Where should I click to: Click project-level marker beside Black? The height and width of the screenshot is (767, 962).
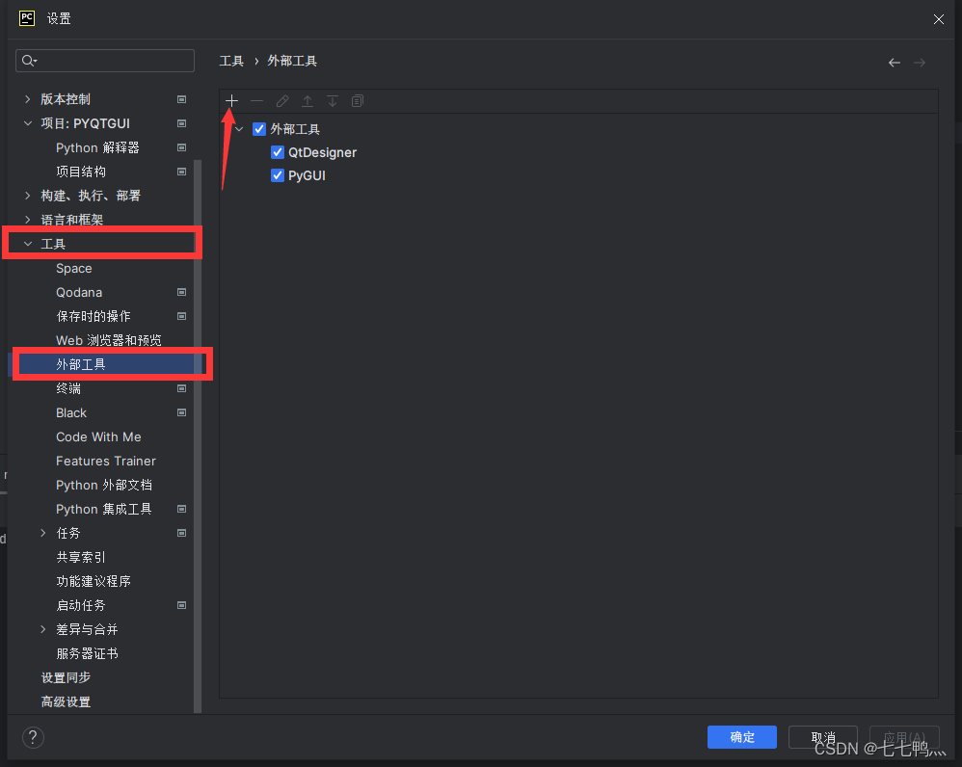click(x=181, y=412)
